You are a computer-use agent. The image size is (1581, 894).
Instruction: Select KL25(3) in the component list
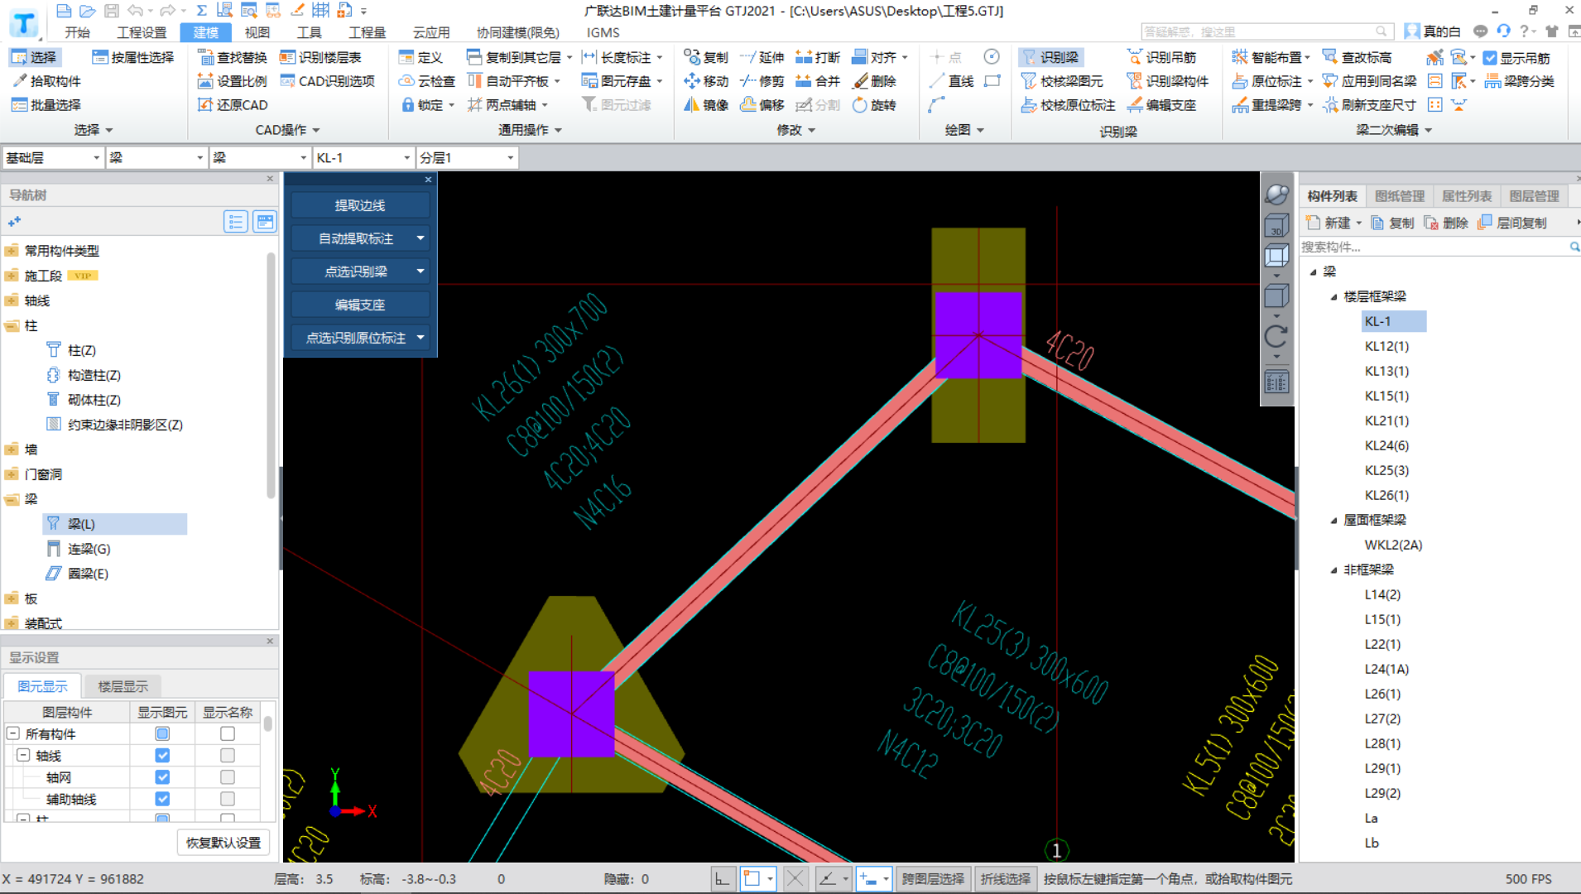click(1386, 470)
